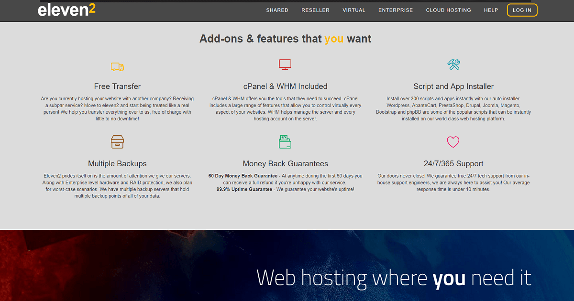The width and height of the screenshot is (574, 301).
Task: Click the Multiple Backups heading
Action: pos(117,163)
